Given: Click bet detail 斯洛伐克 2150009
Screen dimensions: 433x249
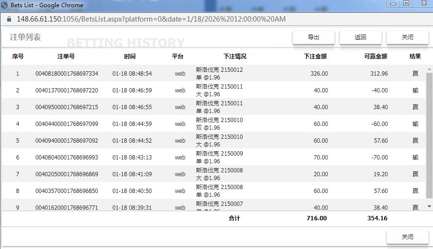Looking at the screenshot, I should pos(219,154).
